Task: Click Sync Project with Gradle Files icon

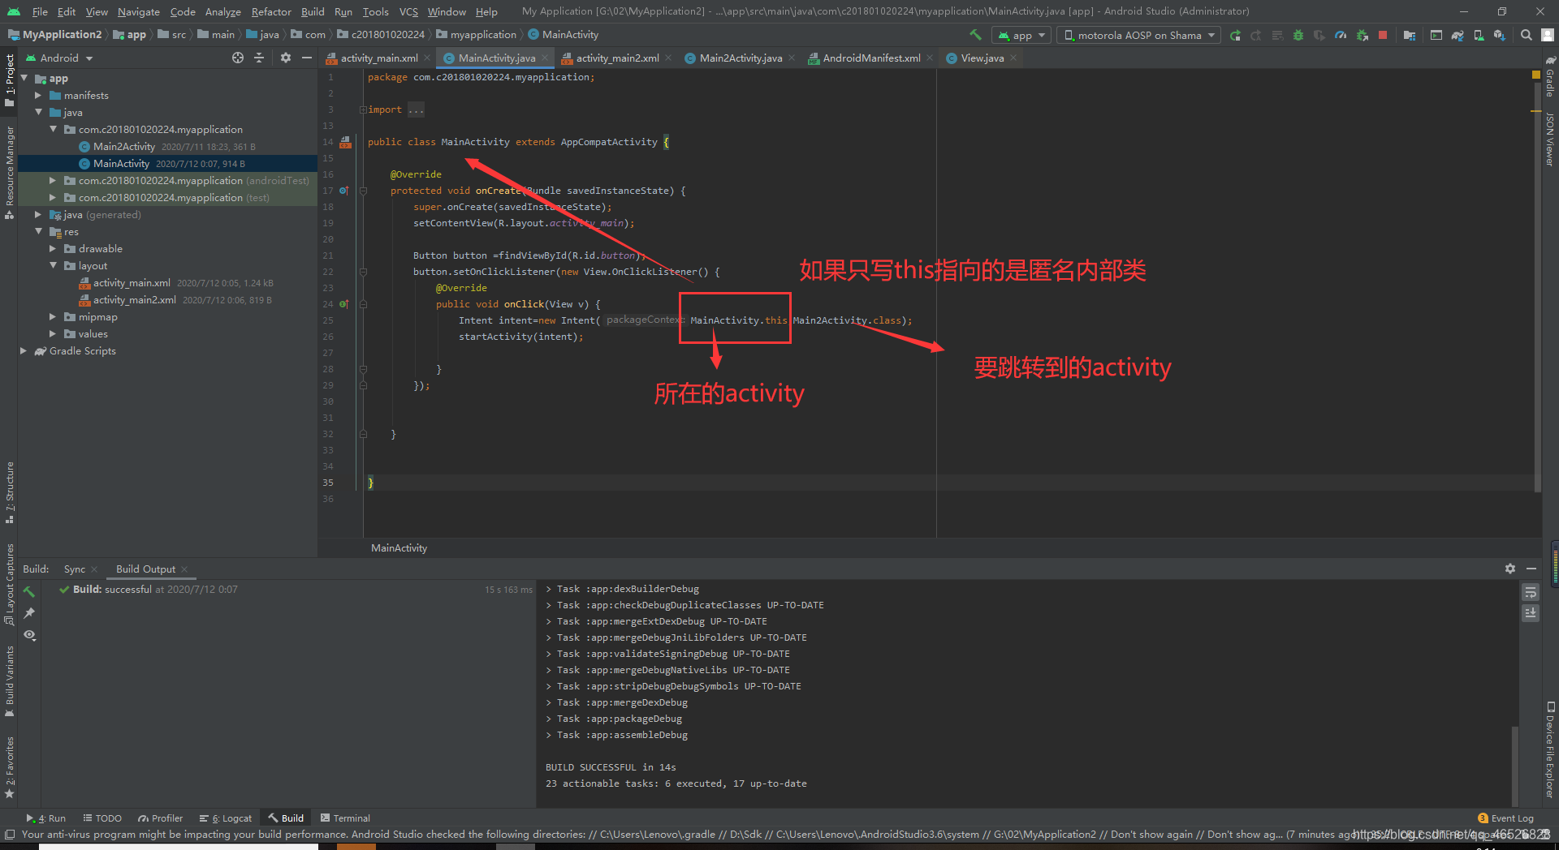Action: [1458, 35]
